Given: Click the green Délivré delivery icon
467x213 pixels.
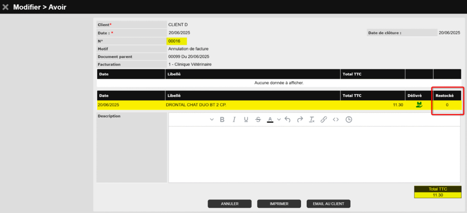Looking at the screenshot, I should coord(419,105).
